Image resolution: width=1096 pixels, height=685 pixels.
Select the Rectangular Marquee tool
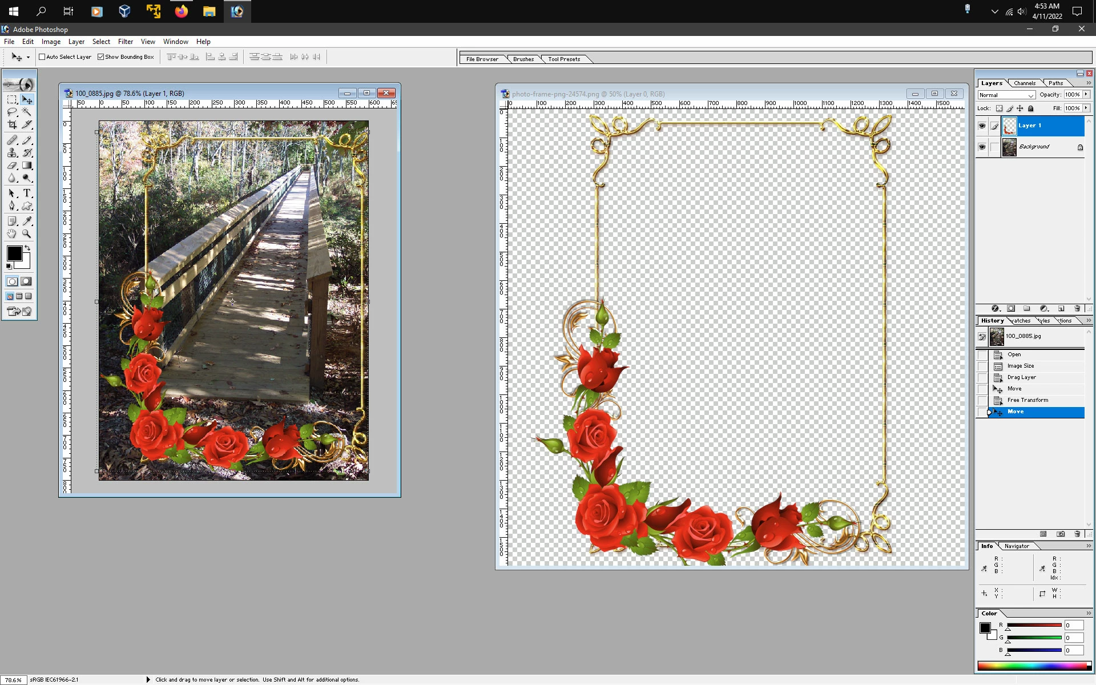12,99
